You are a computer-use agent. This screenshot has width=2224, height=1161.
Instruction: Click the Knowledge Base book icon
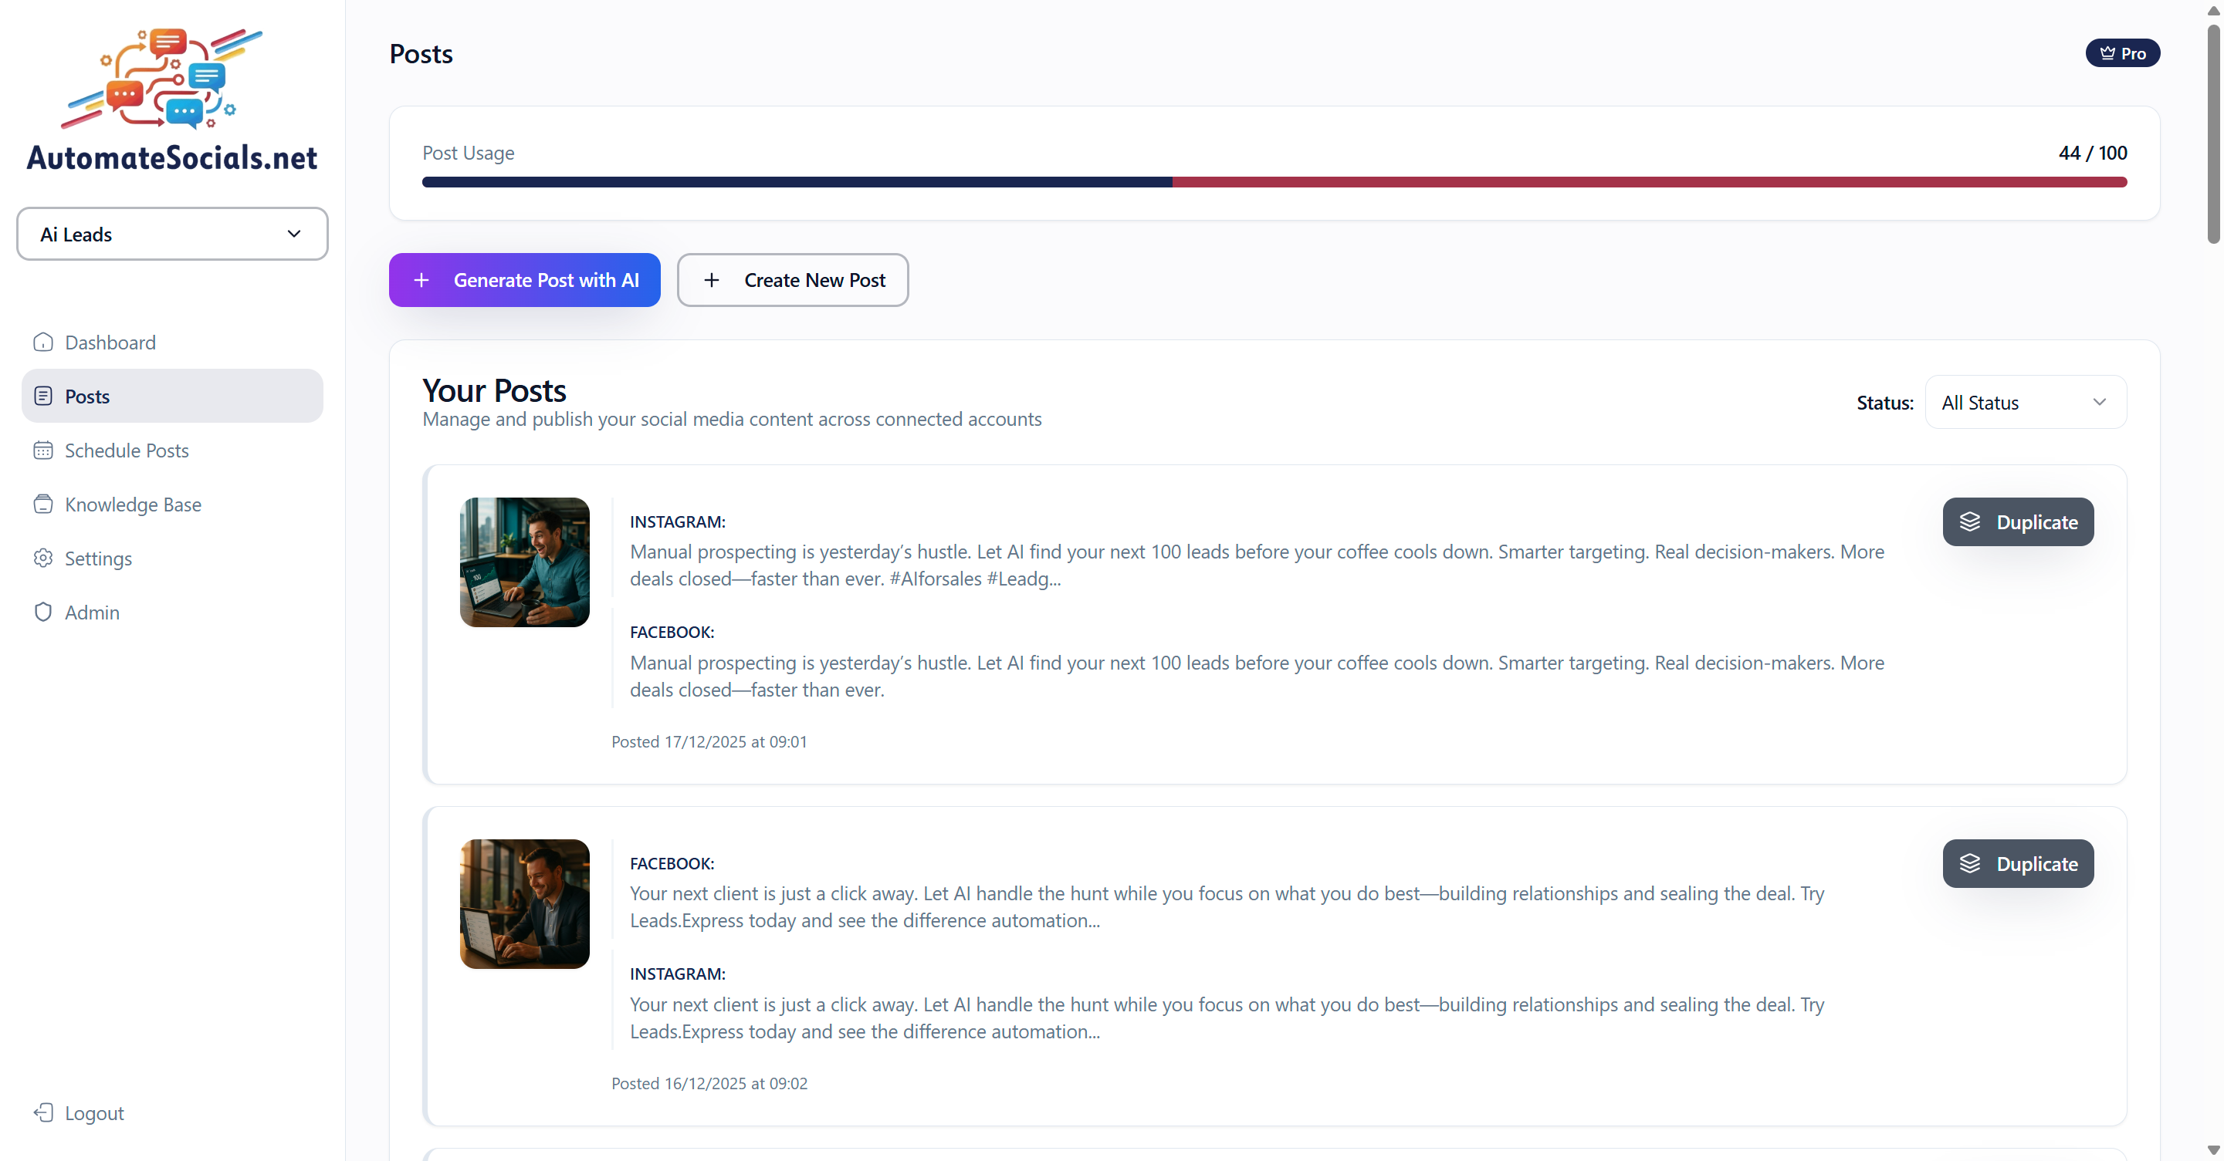pos(43,504)
